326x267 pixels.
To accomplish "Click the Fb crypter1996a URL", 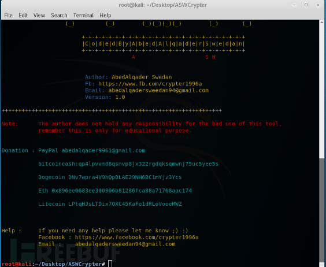I will (x=150, y=84).
